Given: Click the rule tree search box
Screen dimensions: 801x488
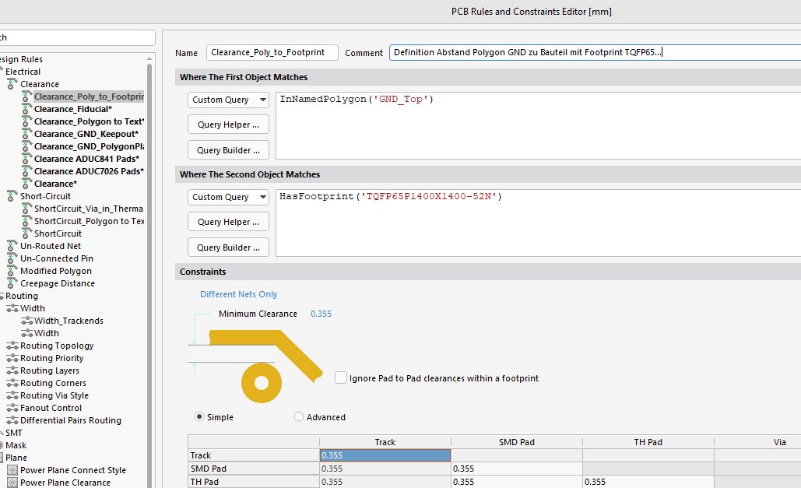Looking at the screenshot, I should (76, 37).
